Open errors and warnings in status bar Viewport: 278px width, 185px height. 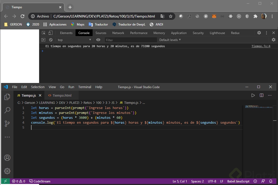click(18, 181)
